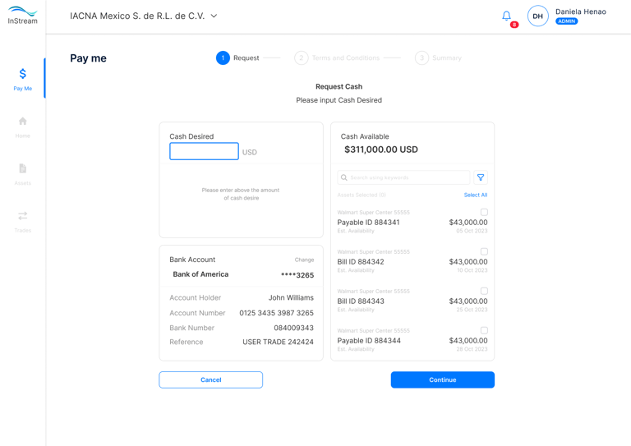
Task: Select Bill ID 884343 checkbox
Action: (484, 291)
